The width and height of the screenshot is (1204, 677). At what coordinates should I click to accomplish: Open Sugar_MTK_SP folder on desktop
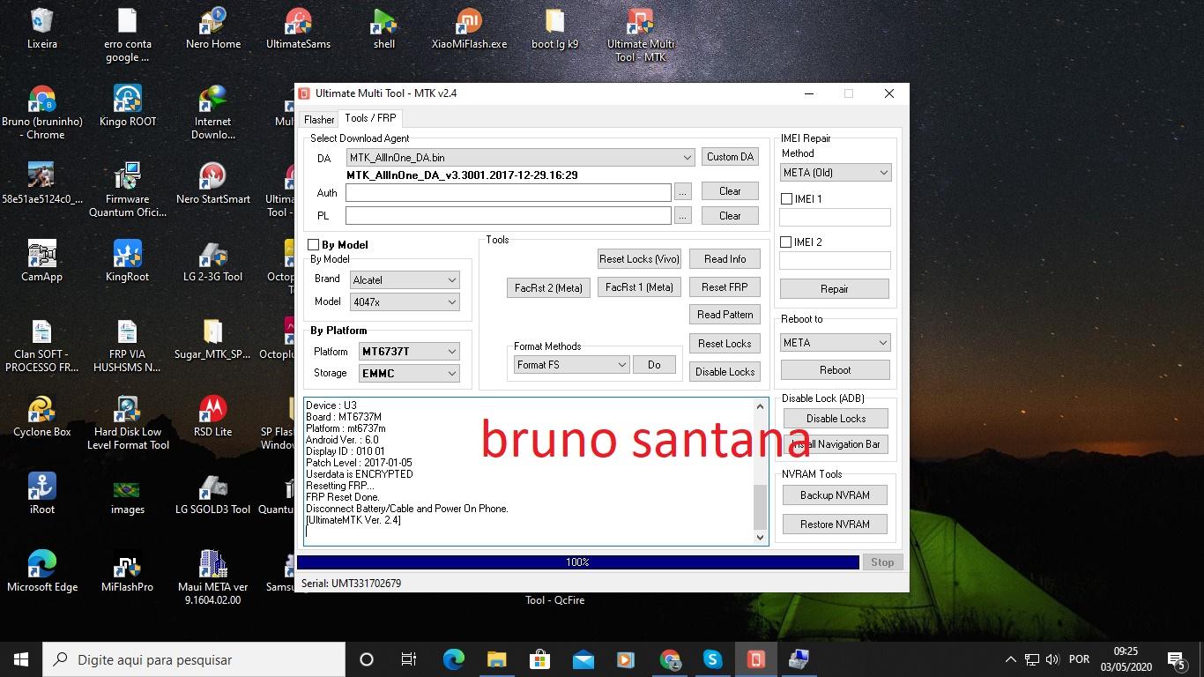(212, 338)
